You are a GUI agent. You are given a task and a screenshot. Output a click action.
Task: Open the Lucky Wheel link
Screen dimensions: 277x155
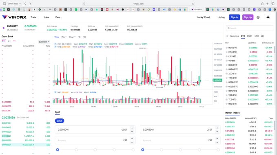(x=203, y=17)
